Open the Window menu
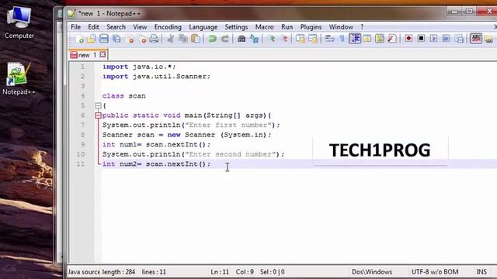 click(341, 27)
